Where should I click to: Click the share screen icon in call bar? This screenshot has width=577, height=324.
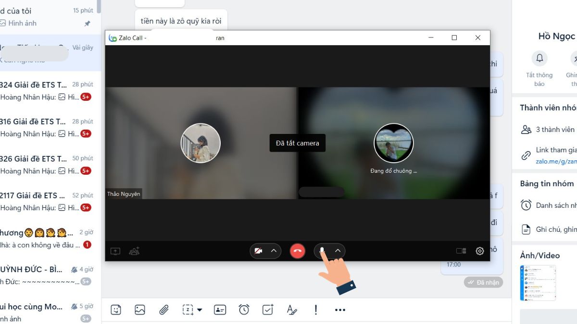click(x=115, y=251)
